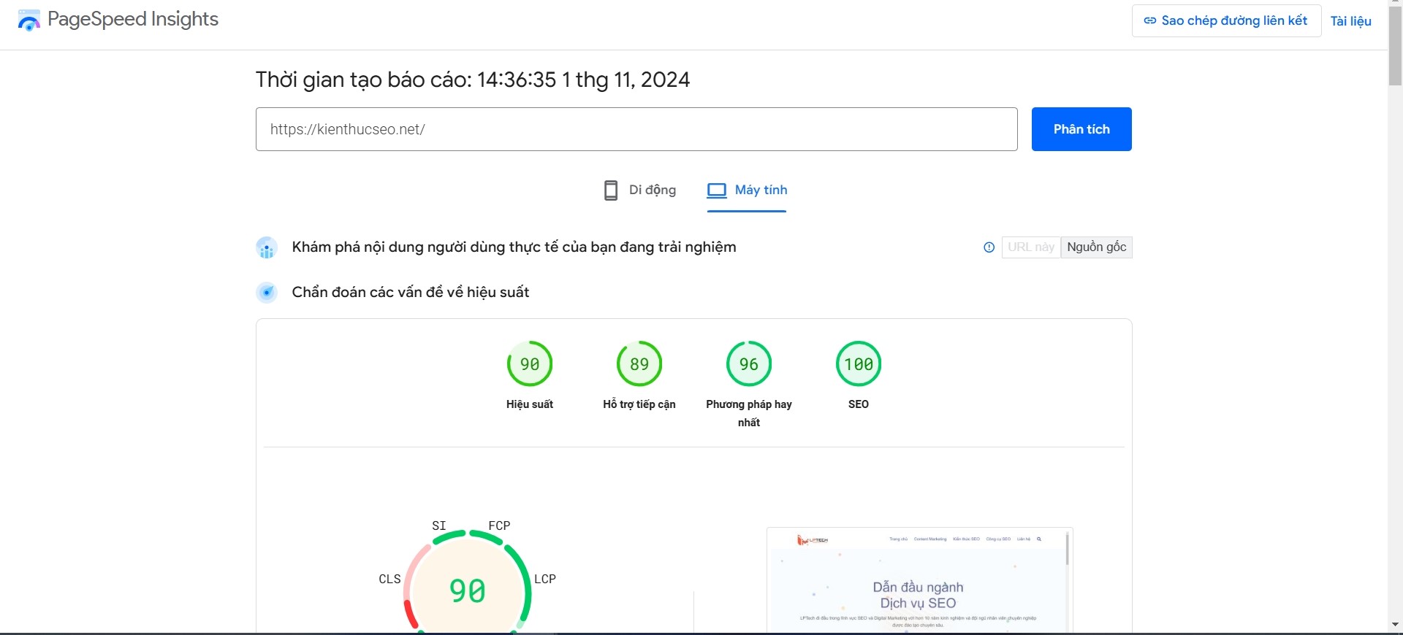Switch to the Di động tab
This screenshot has width=1403, height=635.
coord(639,190)
